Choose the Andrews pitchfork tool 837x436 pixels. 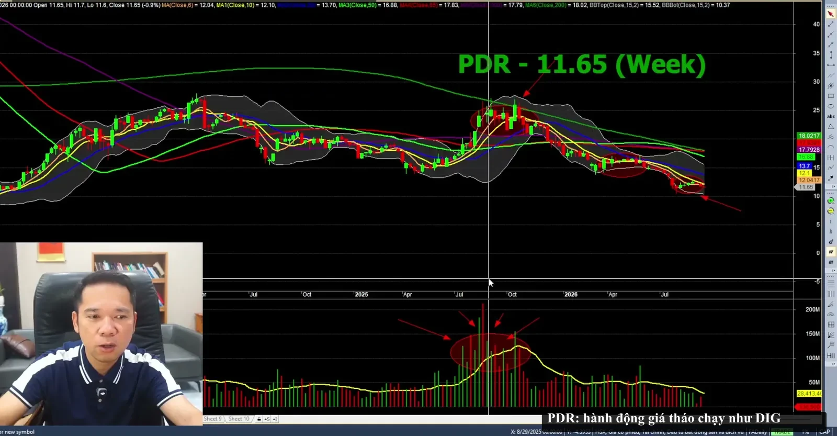(831, 137)
